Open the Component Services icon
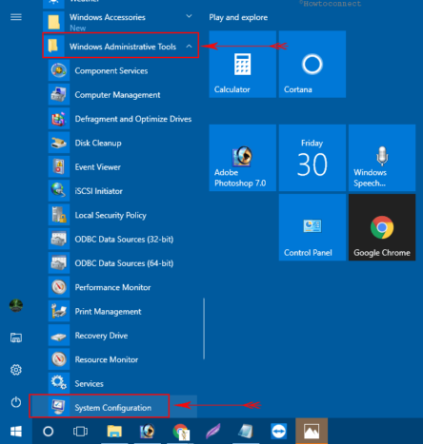The height and width of the screenshot is (444, 423). pos(59,70)
